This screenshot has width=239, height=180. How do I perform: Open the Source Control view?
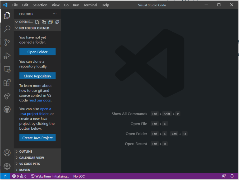coord(7,42)
